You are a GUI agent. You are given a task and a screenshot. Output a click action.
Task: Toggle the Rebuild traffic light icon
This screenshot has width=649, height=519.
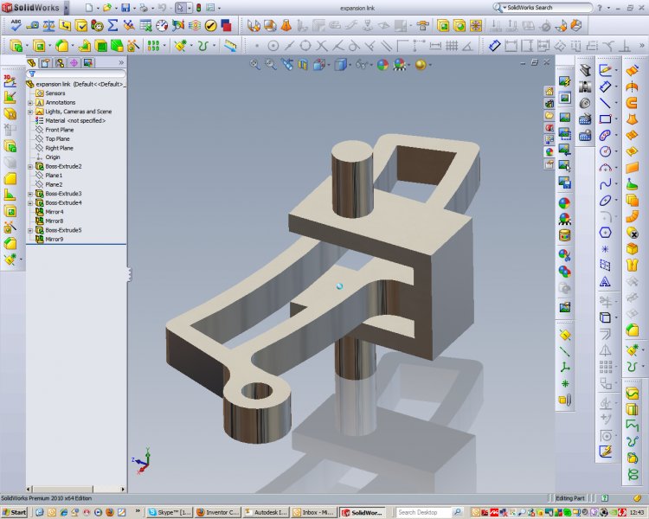click(x=199, y=7)
